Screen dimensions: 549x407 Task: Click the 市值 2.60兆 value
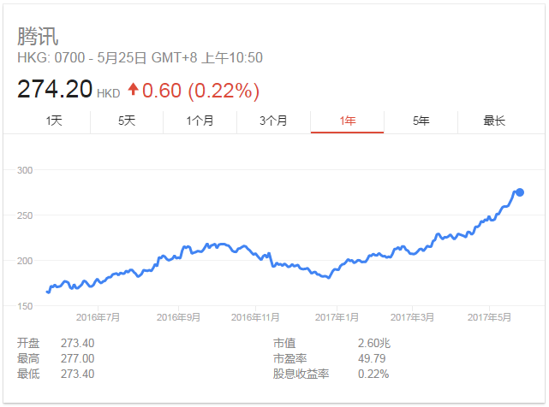tap(373, 343)
